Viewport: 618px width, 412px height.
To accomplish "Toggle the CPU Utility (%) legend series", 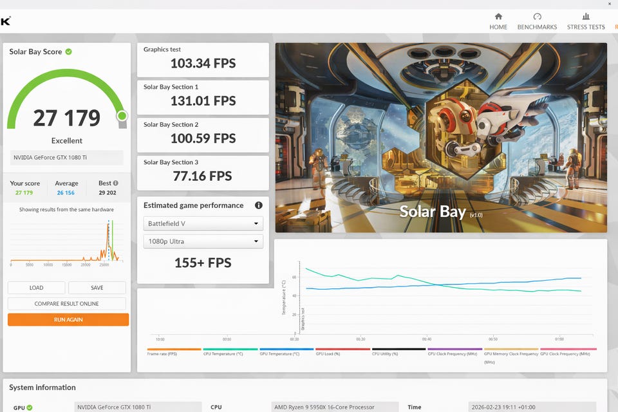I will [399, 351].
